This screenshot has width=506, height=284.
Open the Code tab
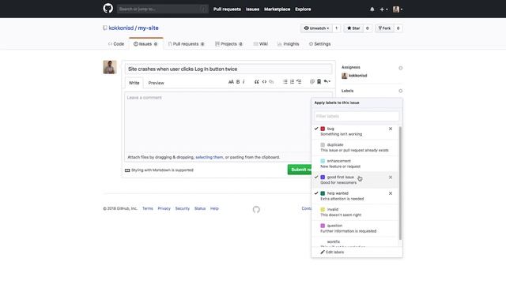(116, 44)
